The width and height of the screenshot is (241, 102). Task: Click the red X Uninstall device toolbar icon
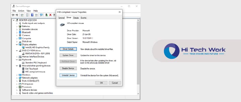tap(50, 15)
